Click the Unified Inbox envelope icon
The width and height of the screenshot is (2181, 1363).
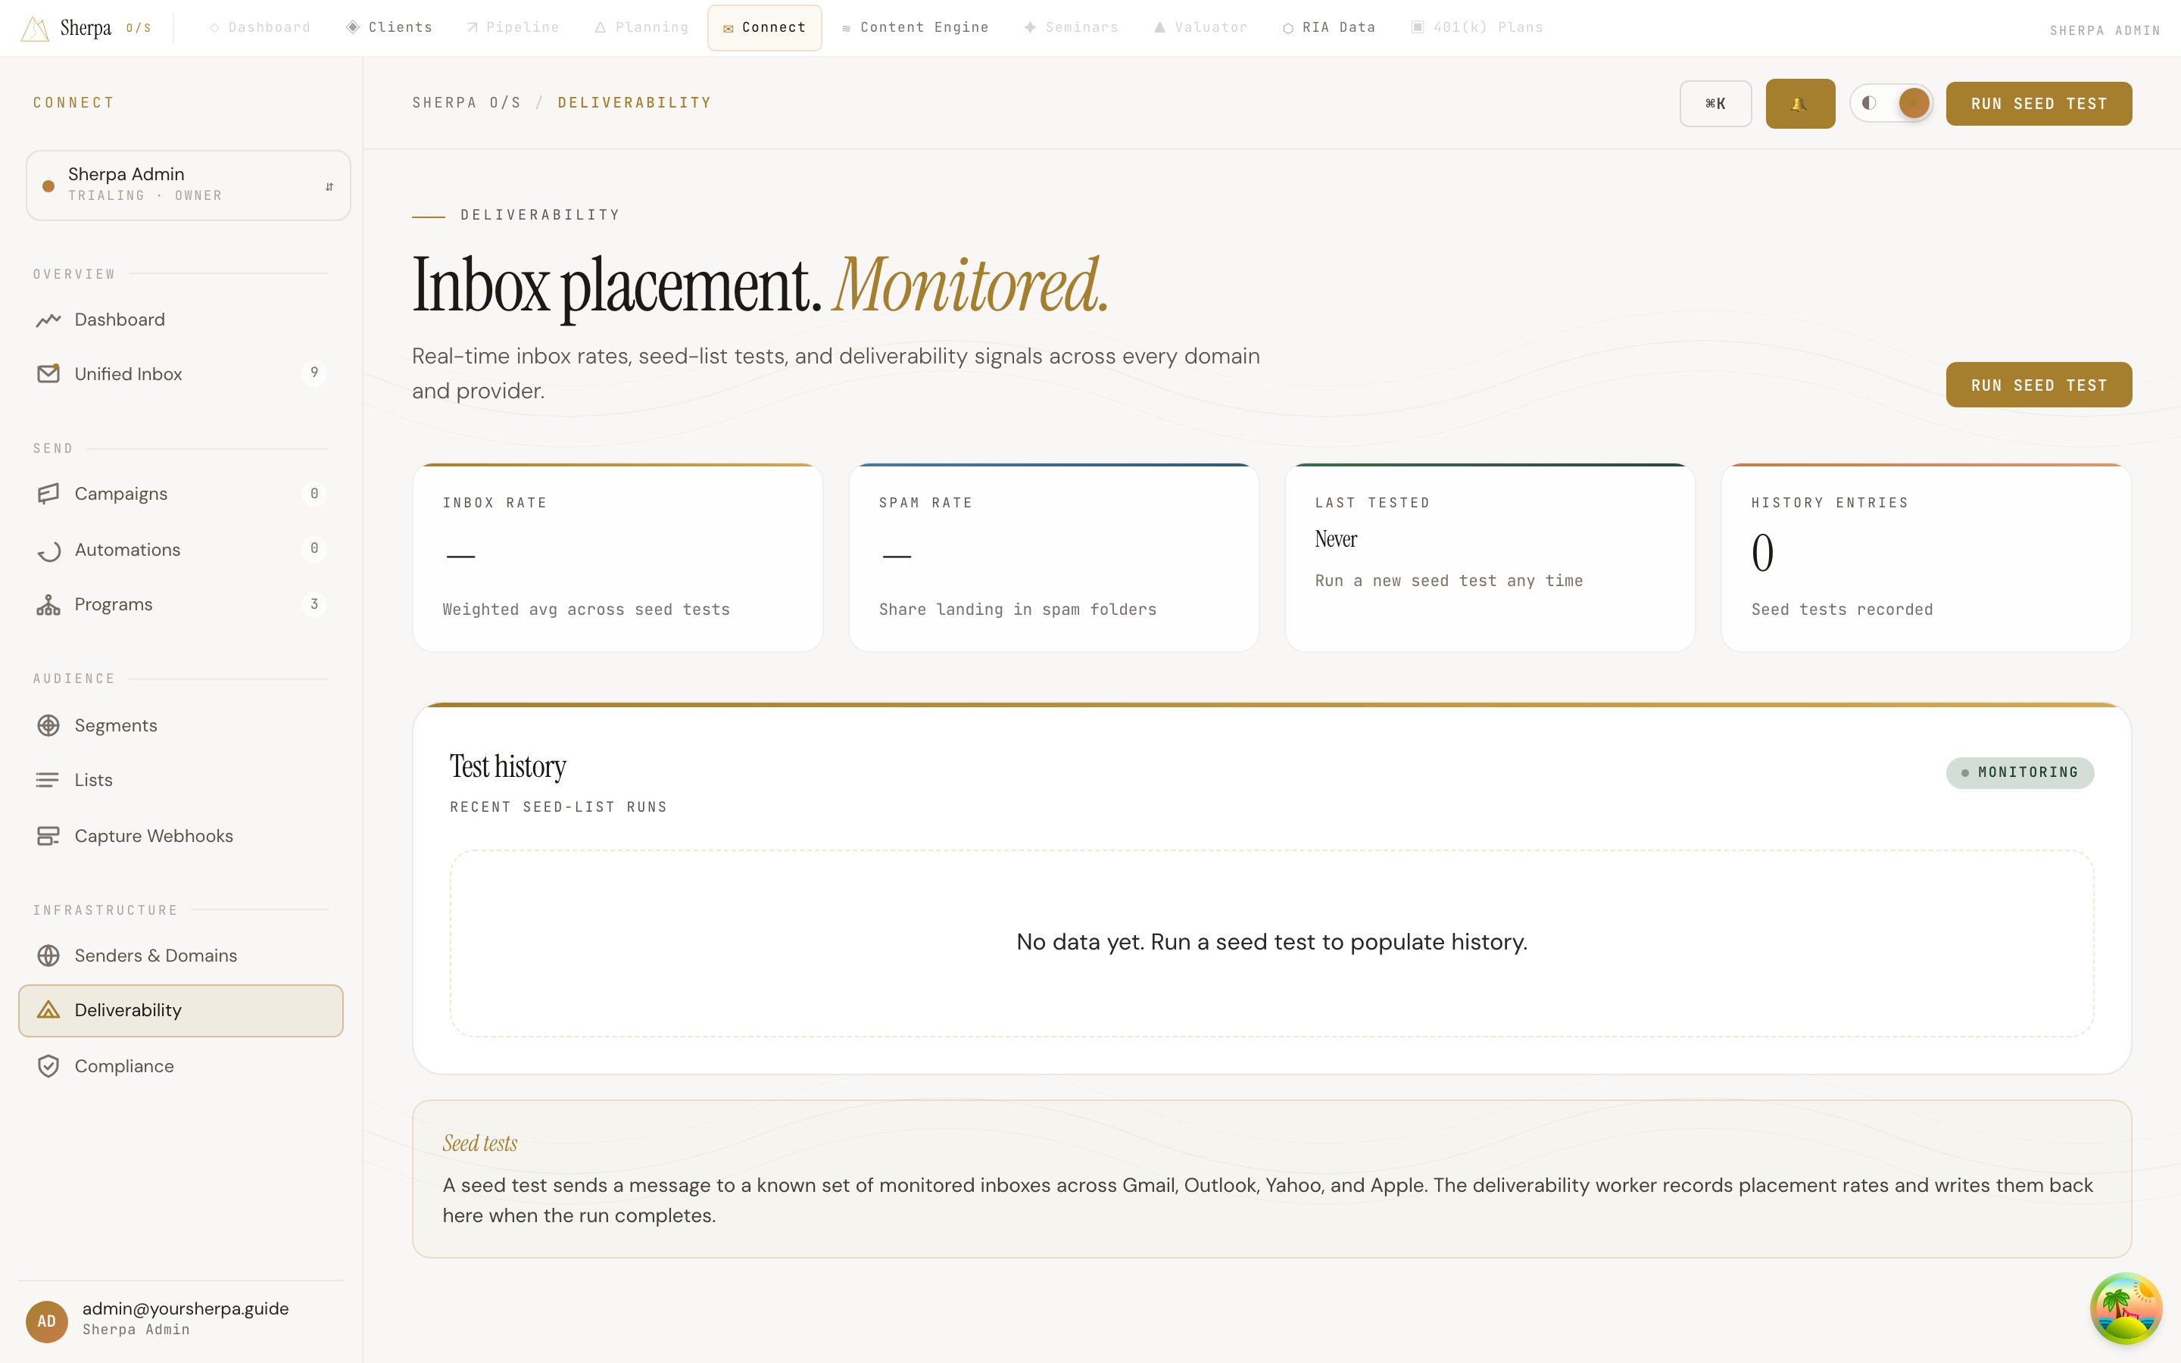(48, 373)
